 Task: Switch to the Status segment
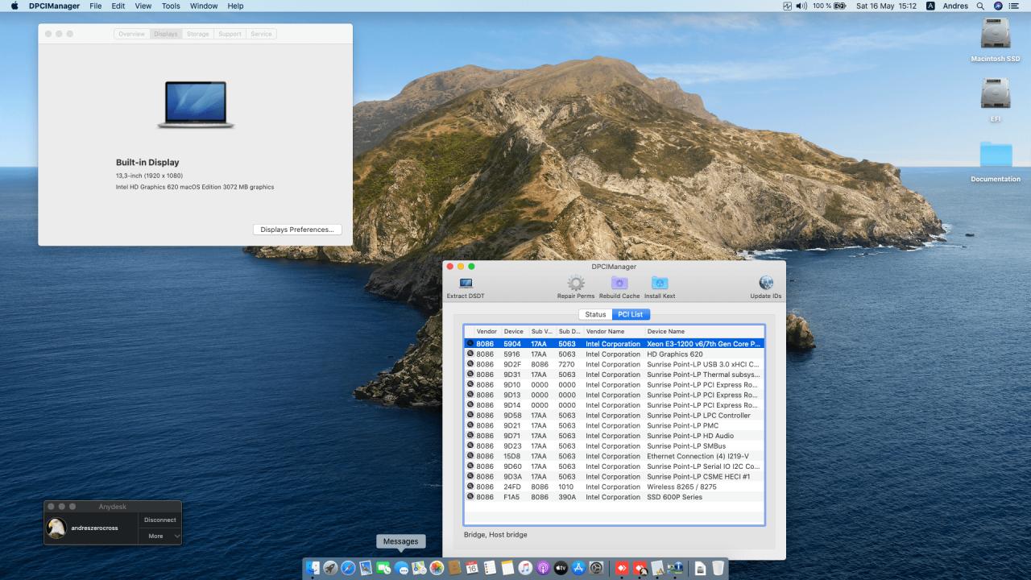click(595, 314)
